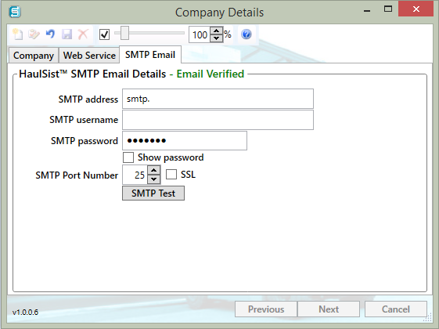Viewport: 439px width, 329px height.
Task: Click the New record toolbar icon
Action: [18, 34]
